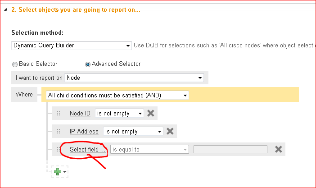
Task: Grab the drag handle beside Node ID
Action: tap(59, 114)
